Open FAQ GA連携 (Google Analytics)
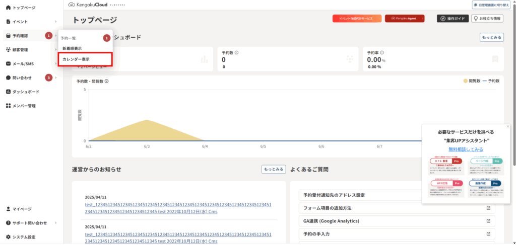This screenshot has width=516, height=245. click(397, 221)
